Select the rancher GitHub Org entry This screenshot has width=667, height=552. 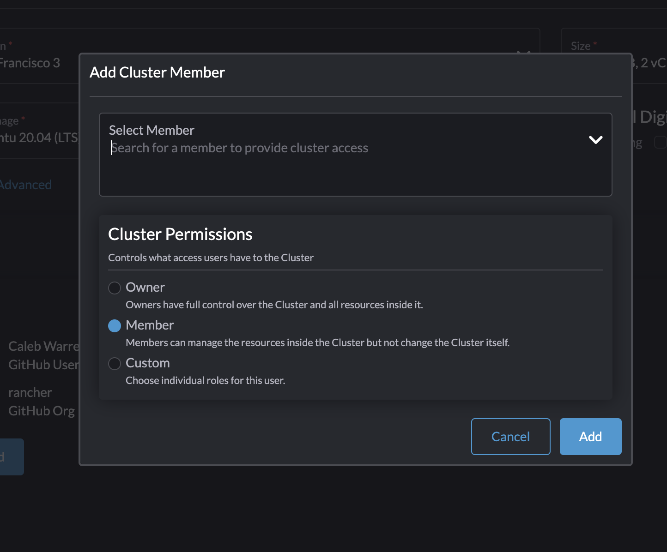tap(42, 401)
